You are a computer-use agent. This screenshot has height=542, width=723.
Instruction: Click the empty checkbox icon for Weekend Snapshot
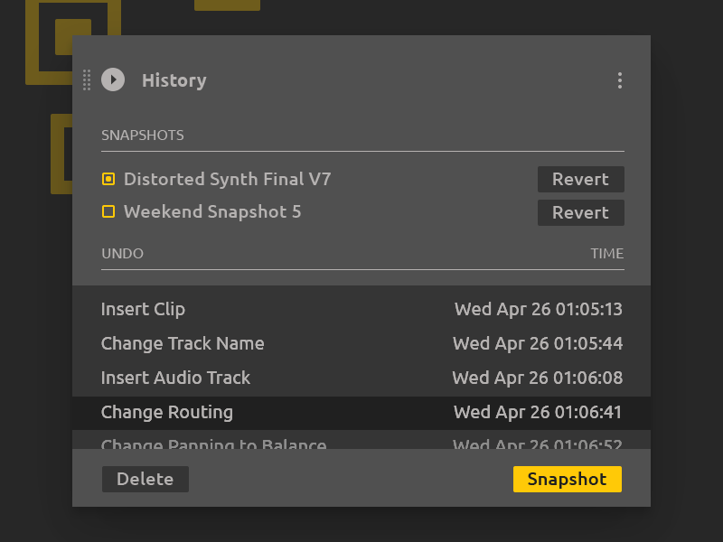tap(108, 212)
